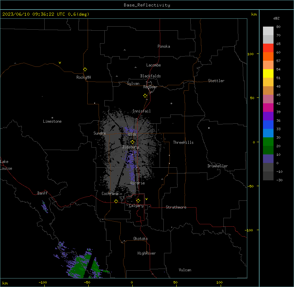Screen dimensions: 294x287
Task: Click the yellow V marker northwest of RockyMH
Action: (60, 63)
